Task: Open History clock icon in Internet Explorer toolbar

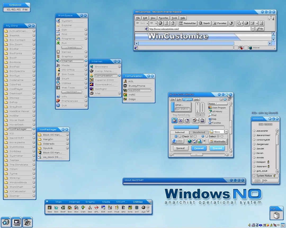Action: [x=231, y=23]
